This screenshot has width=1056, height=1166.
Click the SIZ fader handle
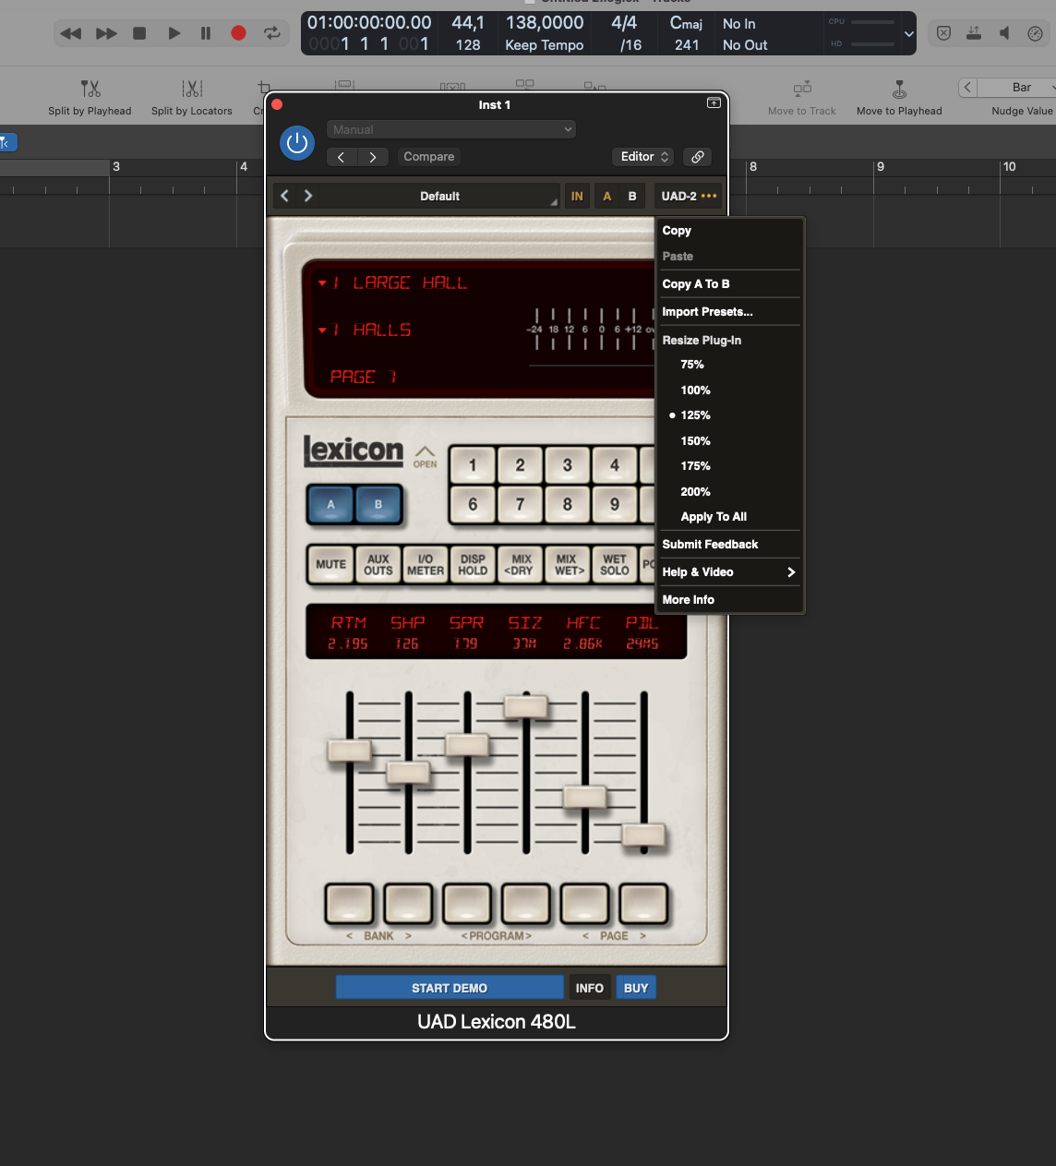coord(526,706)
